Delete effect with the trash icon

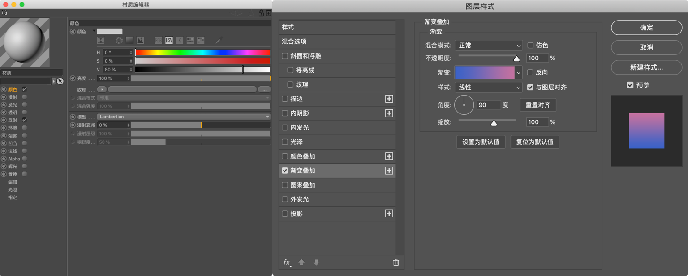(x=396, y=263)
